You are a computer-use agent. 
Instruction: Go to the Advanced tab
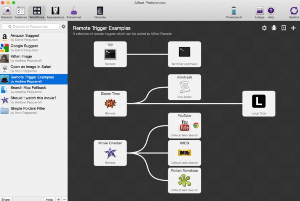point(74,13)
